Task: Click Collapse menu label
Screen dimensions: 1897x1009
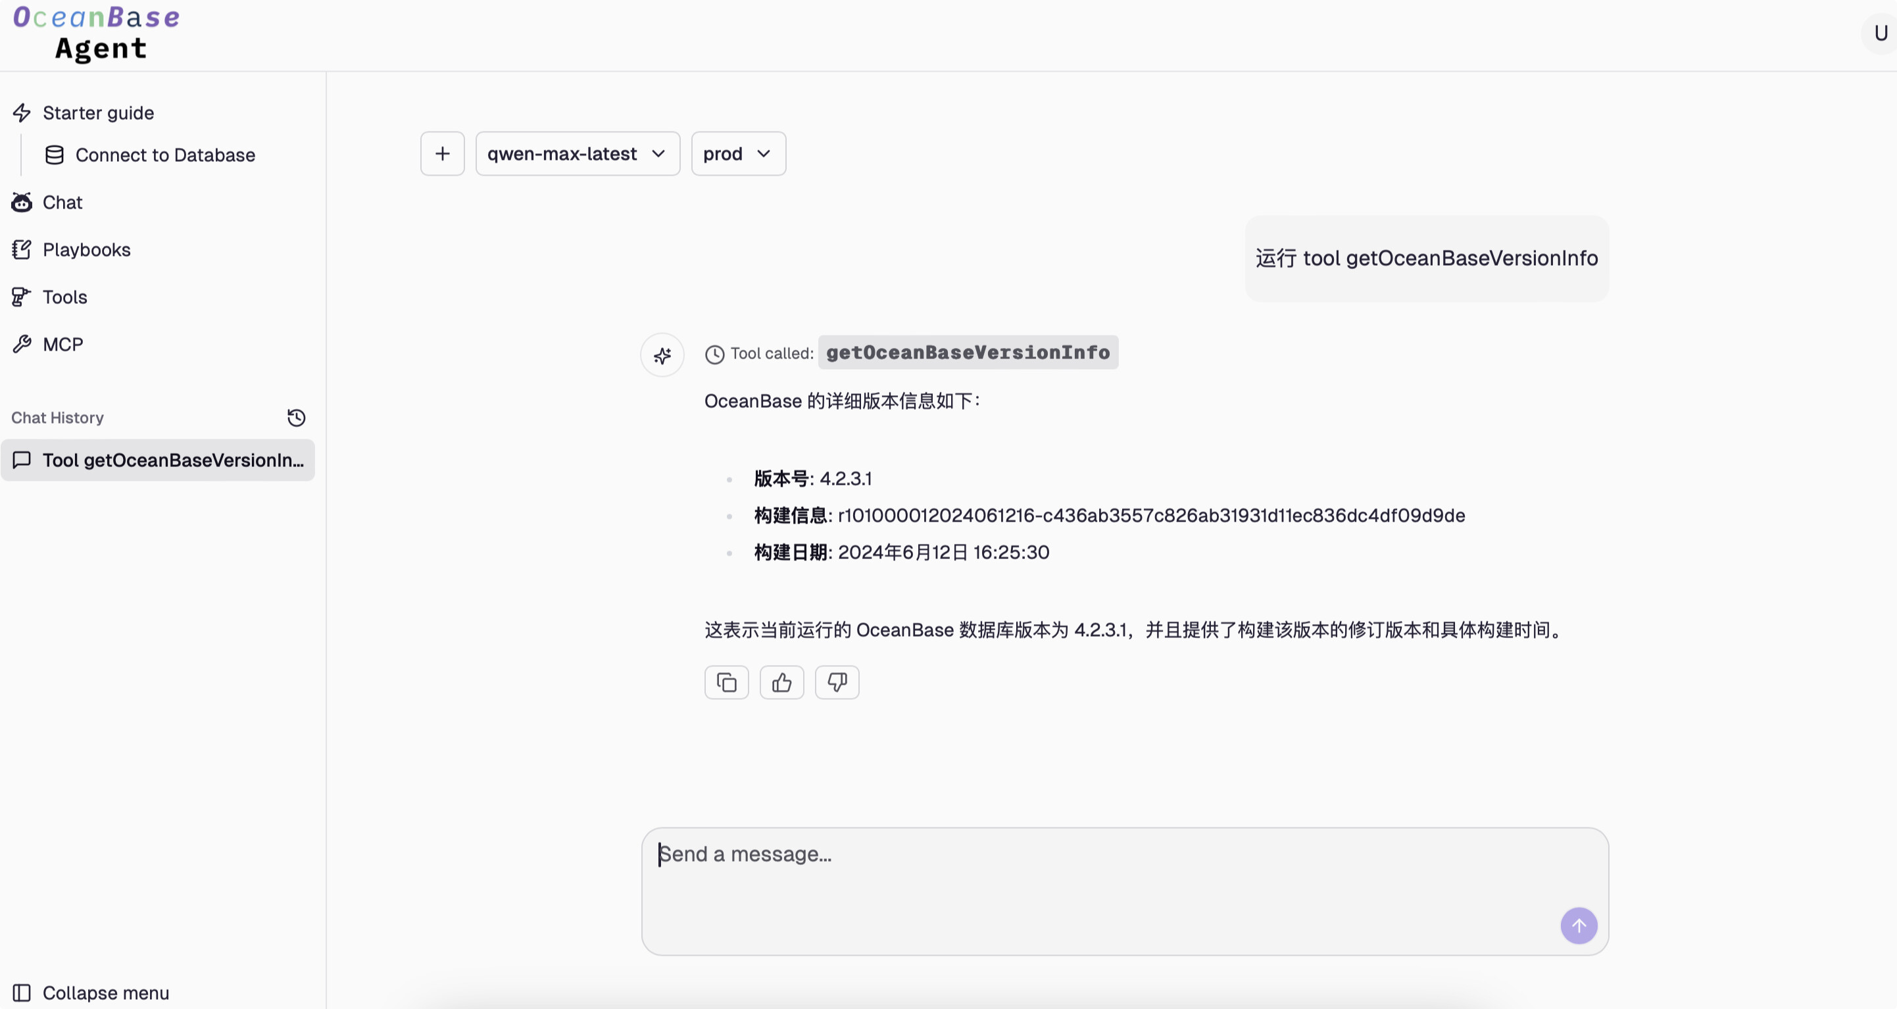Action: click(106, 993)
